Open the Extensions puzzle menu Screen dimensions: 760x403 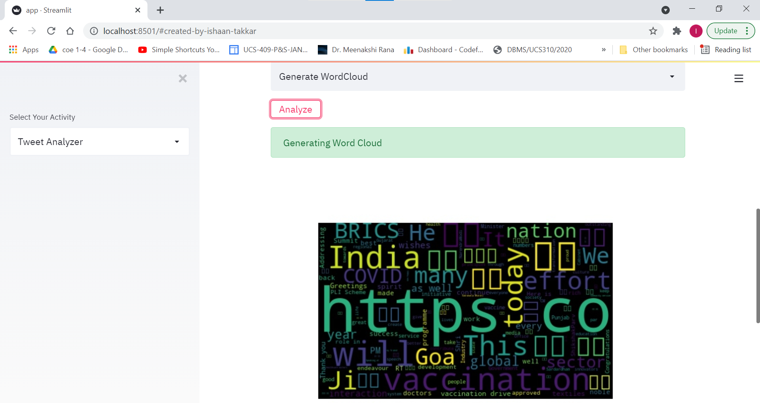[x=677, y=31]
